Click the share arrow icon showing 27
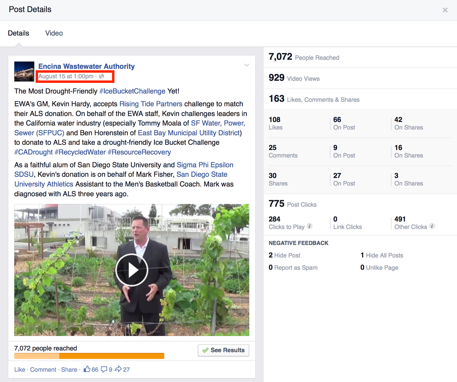The width and height of the screenshot is (457, 382). [118, 369]
